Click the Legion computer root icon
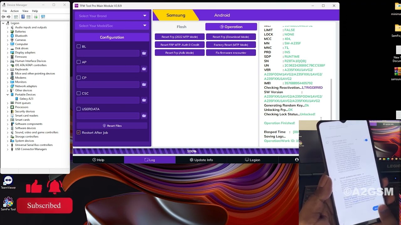The width and height of the screenshot is (401, 225). pyautogui.click(x=8, y=23)
